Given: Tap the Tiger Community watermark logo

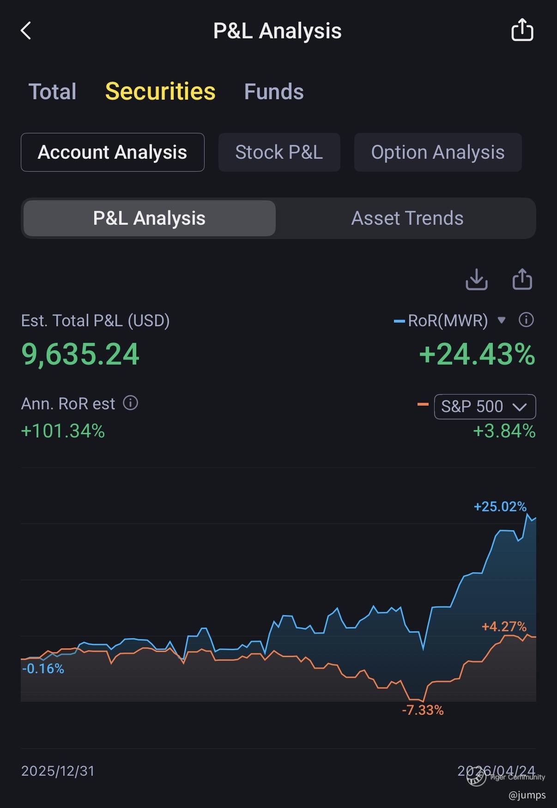Looking at the screenshot, I should point(476,777).
